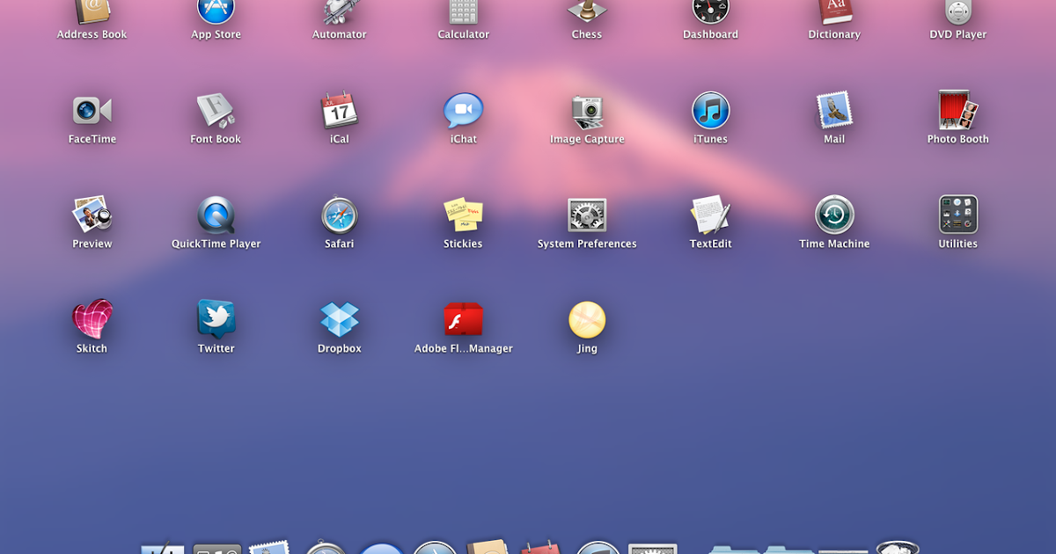The width and height of the screenshot is (1056, 554).
Task: Open the Twitter app
Action: click(216, 319)
